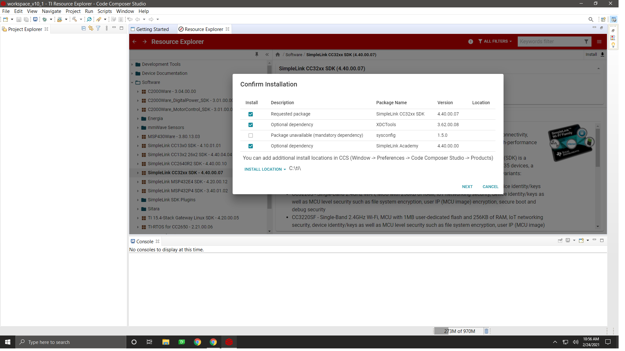Run the garbage collector trash icon
The height and width of the screenshot is (351, 625).
click(x=486, y=331)
